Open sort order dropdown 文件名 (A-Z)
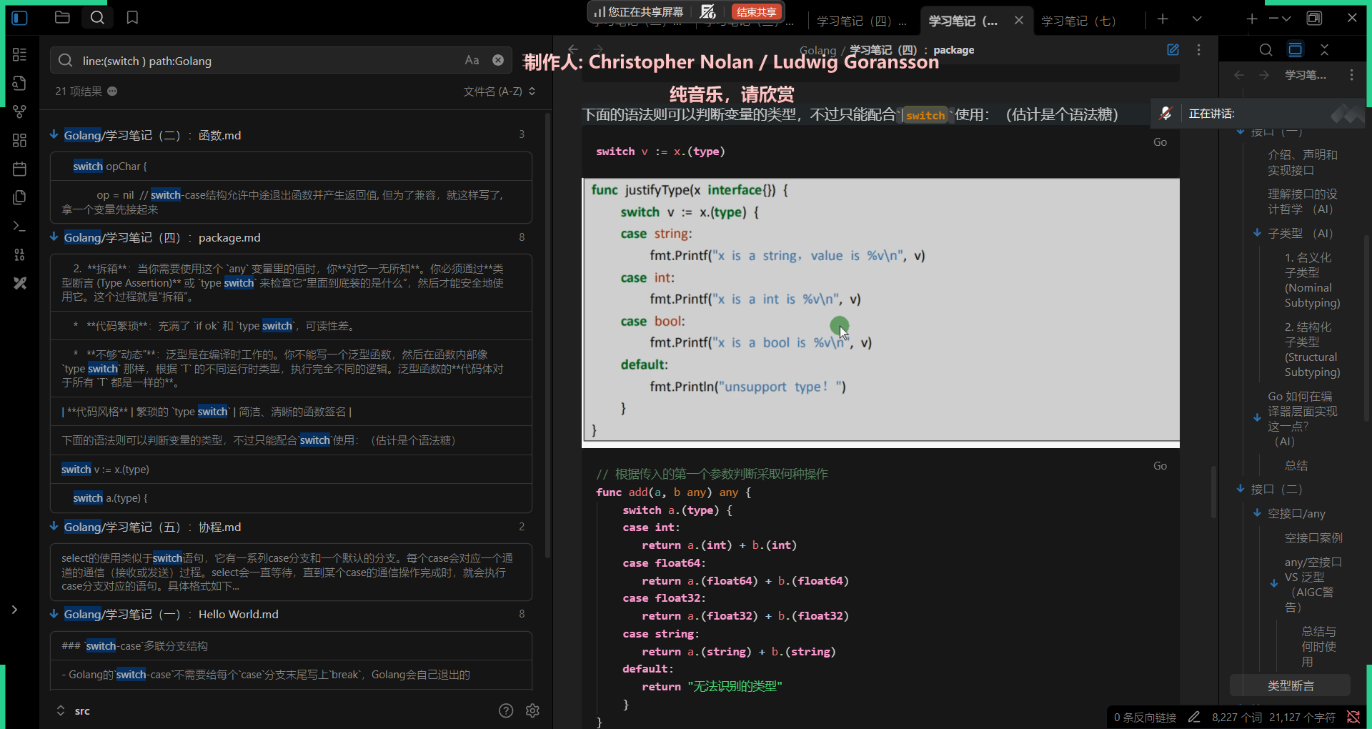This screenshot has height=729, width=1372. tap(499, 91)
